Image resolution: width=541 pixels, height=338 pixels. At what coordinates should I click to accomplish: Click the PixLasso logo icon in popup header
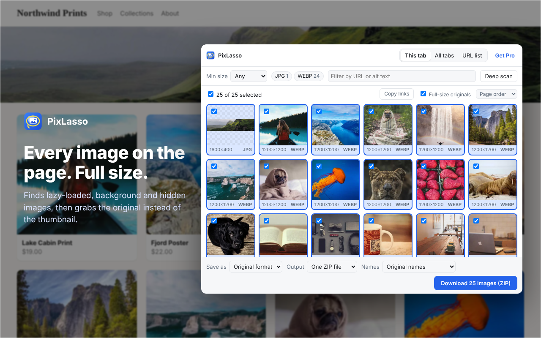[x=210, y=55]
